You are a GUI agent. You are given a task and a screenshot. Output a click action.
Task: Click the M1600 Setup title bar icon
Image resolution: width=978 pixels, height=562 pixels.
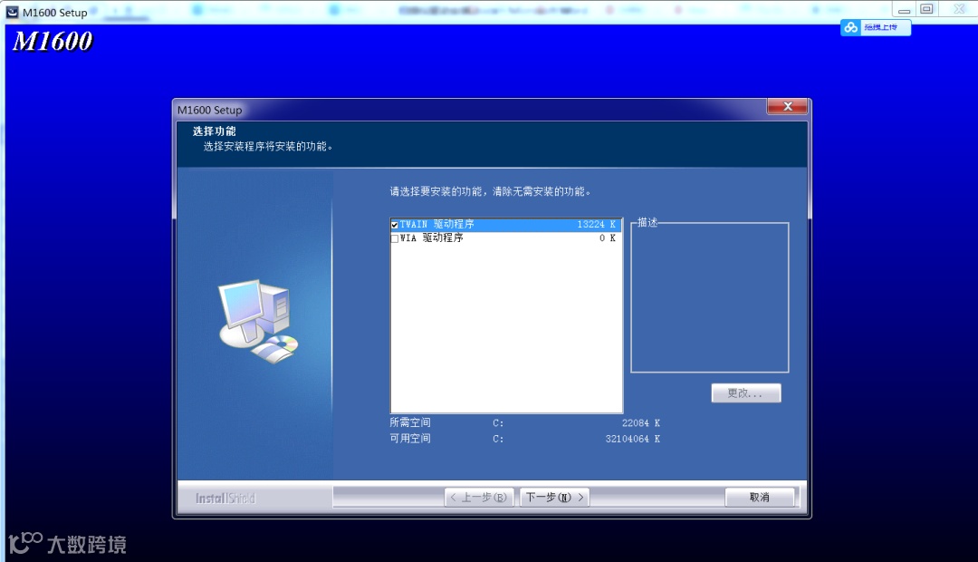coord(12,12)
